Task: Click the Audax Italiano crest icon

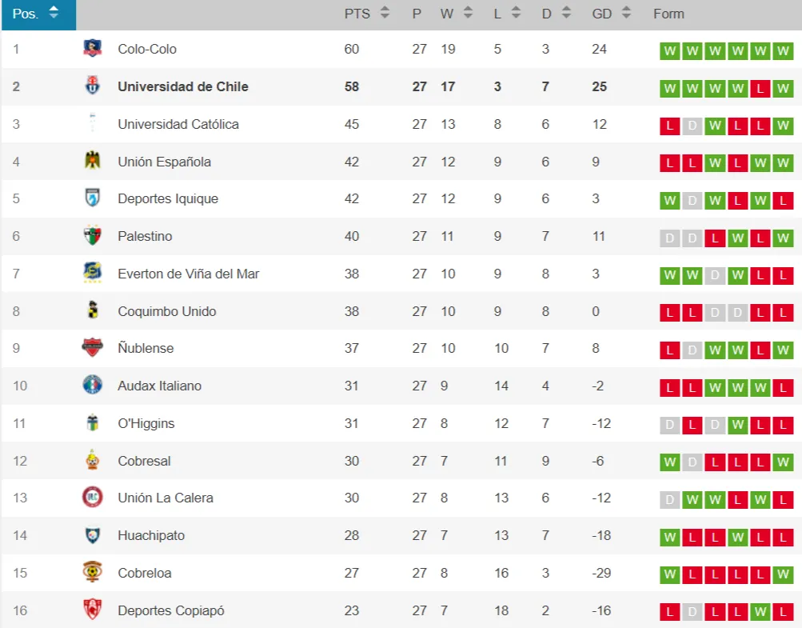Action: [x=93, y=386]
